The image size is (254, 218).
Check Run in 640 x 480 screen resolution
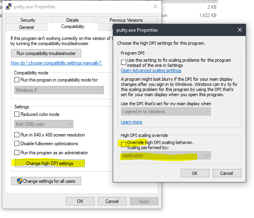coord(17,135)
